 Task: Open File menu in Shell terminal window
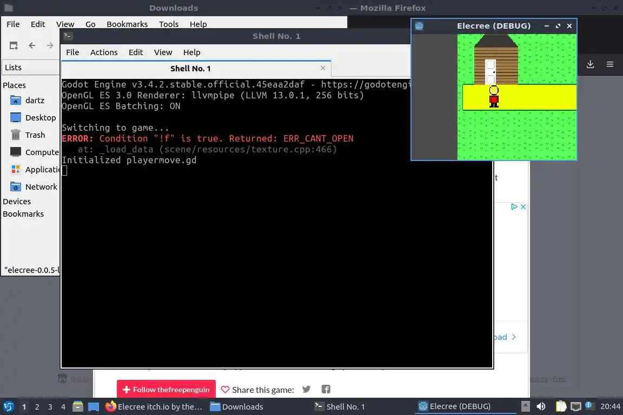coord(72,52)
